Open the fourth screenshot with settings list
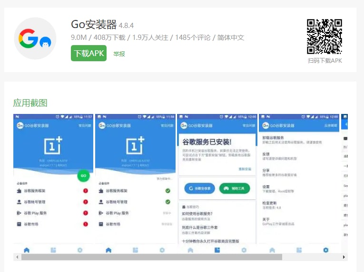 [x=299, y=184]
